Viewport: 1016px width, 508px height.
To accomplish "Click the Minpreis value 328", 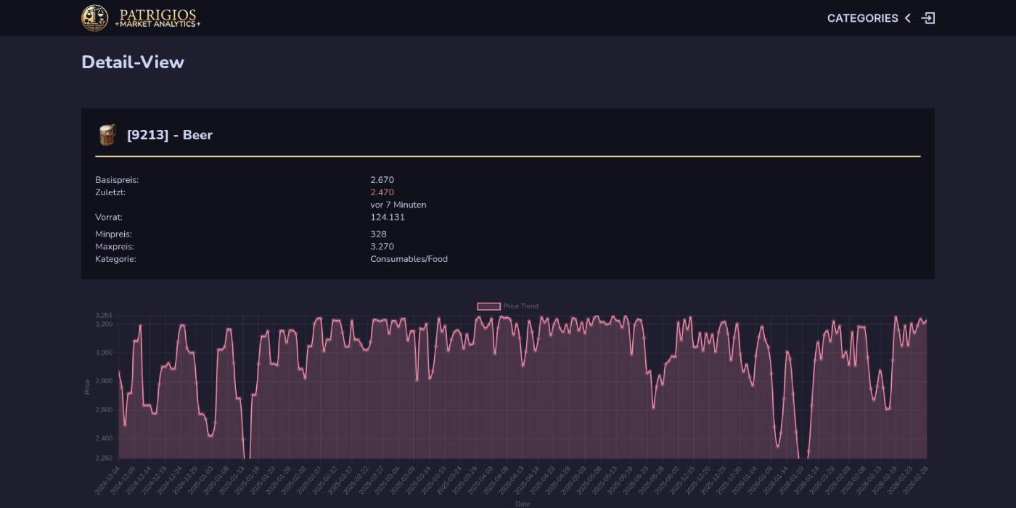I will [x=378, y=234].
